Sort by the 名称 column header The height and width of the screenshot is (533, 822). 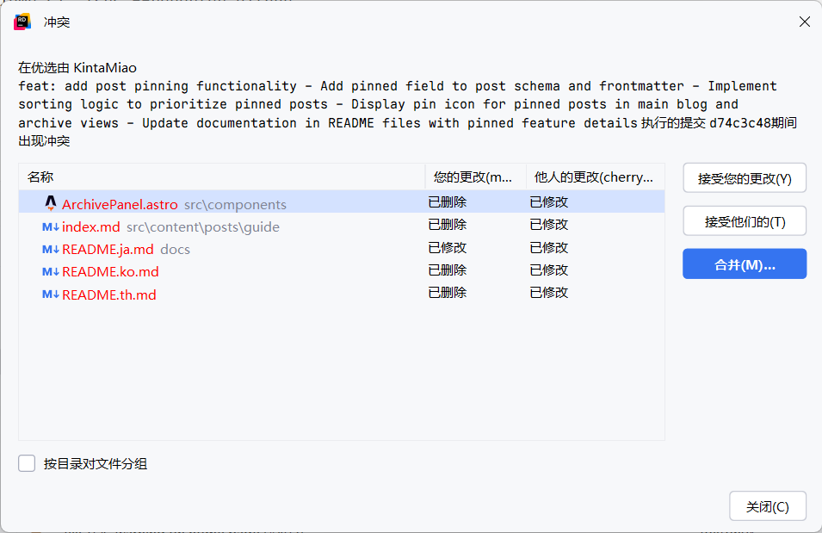point(40,177)
